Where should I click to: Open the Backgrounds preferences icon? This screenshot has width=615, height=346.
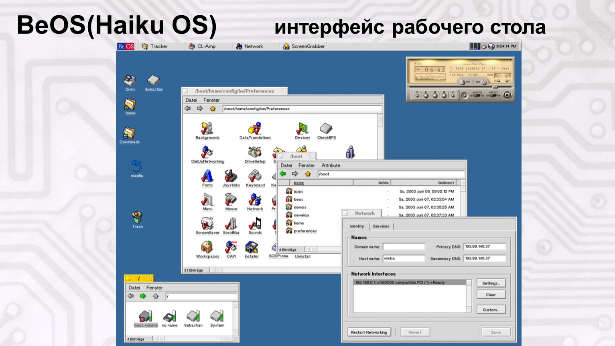coord(207,129)
